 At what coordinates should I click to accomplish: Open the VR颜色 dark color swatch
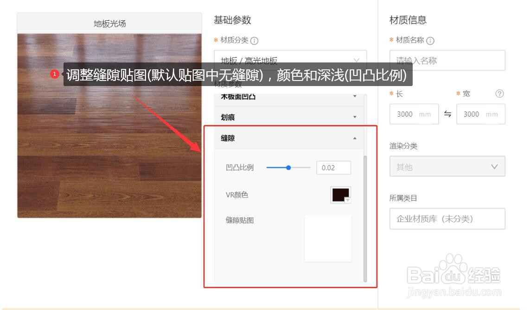(x=340, y=195)
